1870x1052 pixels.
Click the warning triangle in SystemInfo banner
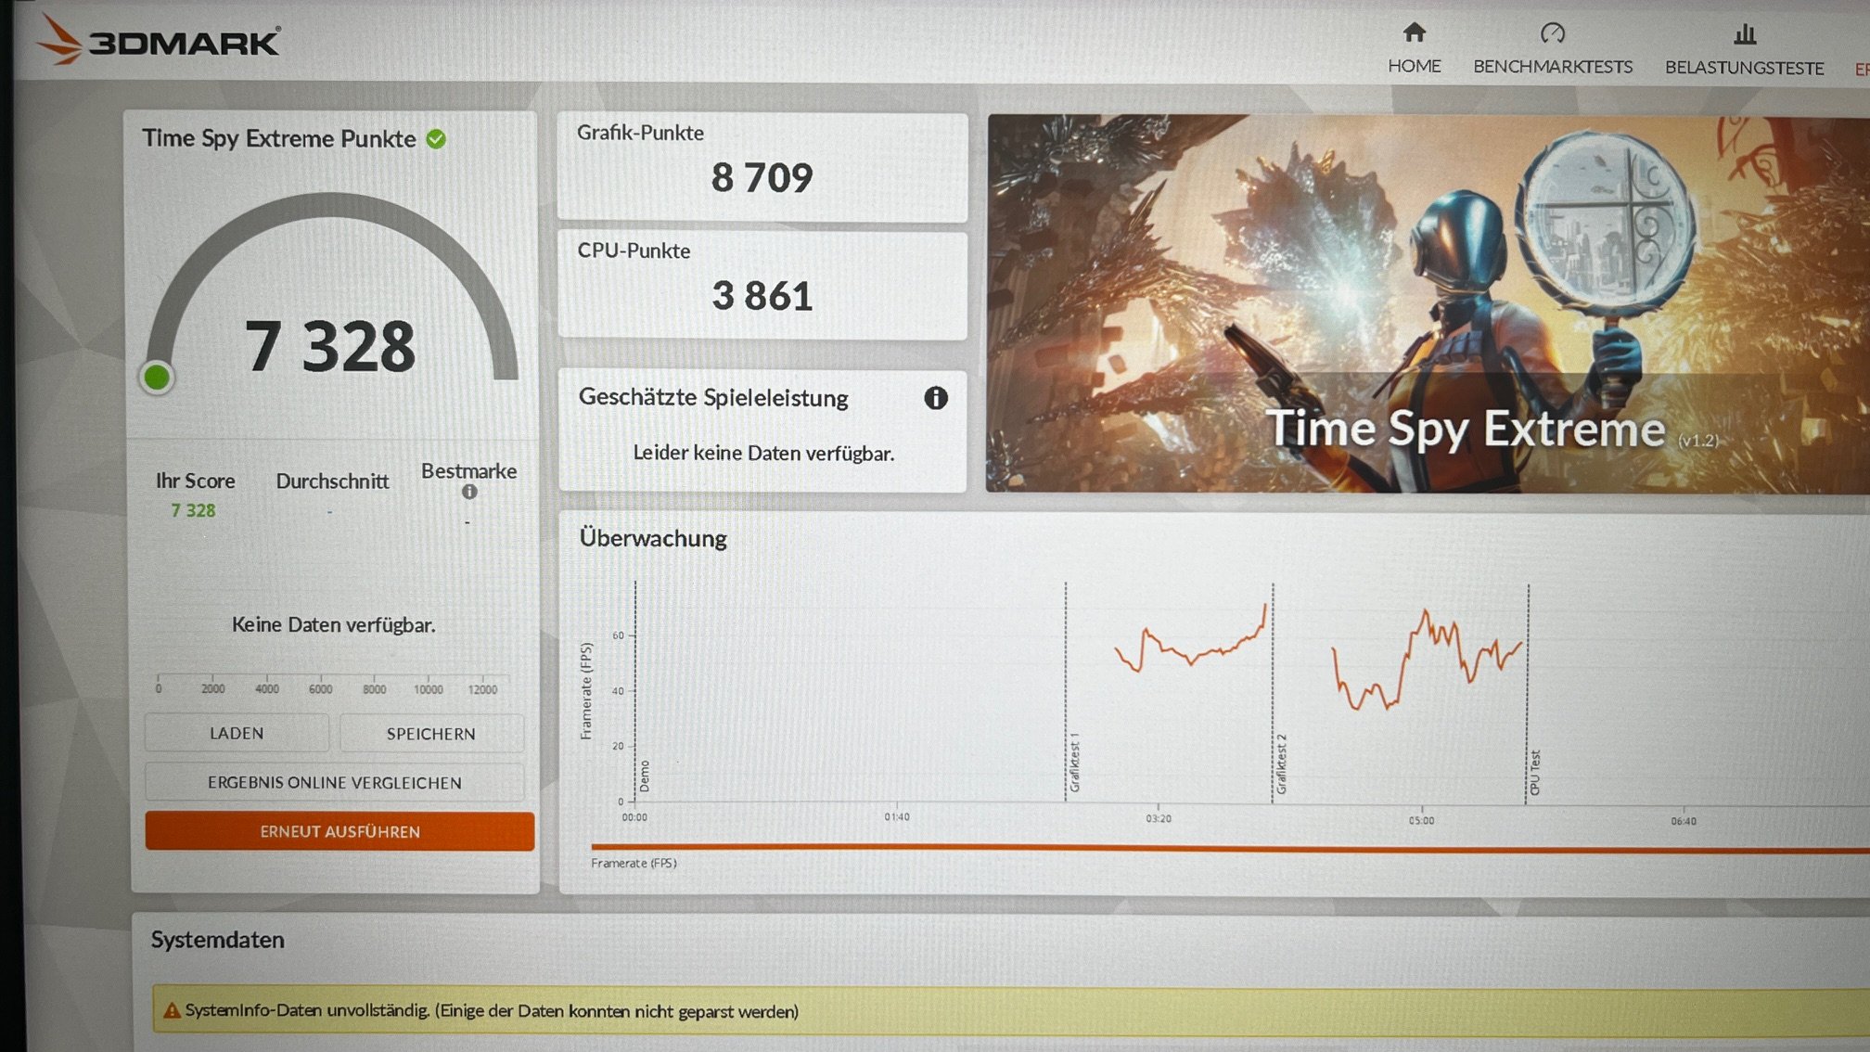(x=172, y=1011)
